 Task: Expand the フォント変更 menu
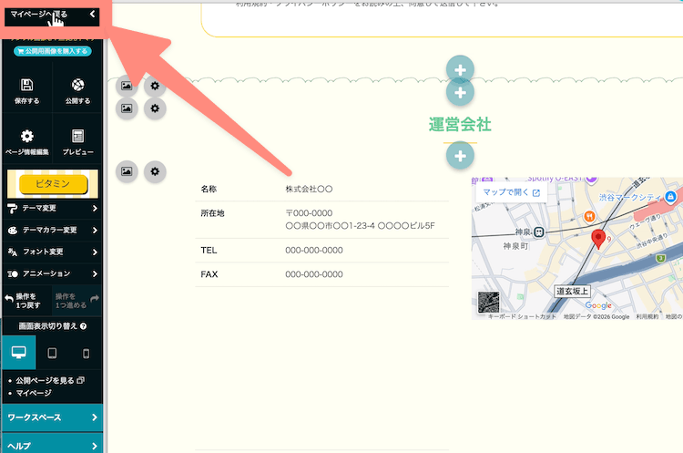(x=52, y=252)
